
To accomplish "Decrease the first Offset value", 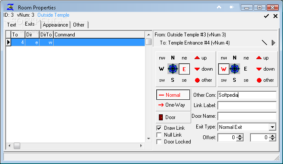I will click(x=240, y=139).
